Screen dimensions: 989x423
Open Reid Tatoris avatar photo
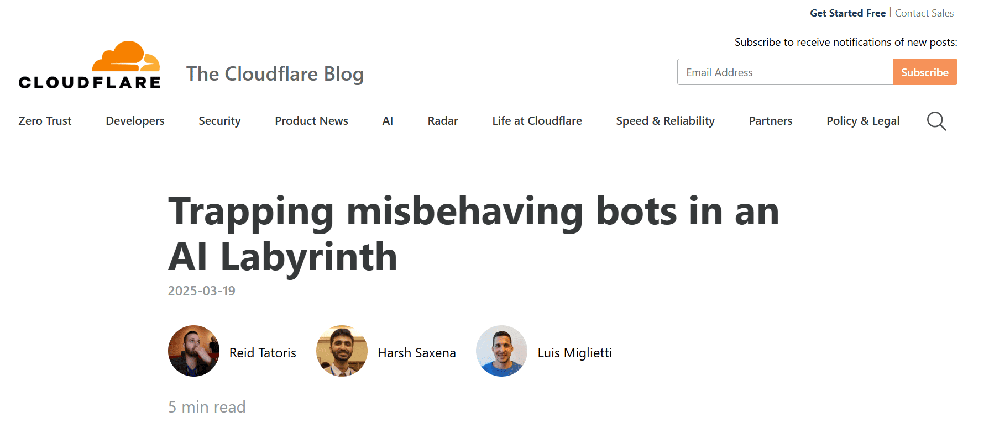[193, 351]
